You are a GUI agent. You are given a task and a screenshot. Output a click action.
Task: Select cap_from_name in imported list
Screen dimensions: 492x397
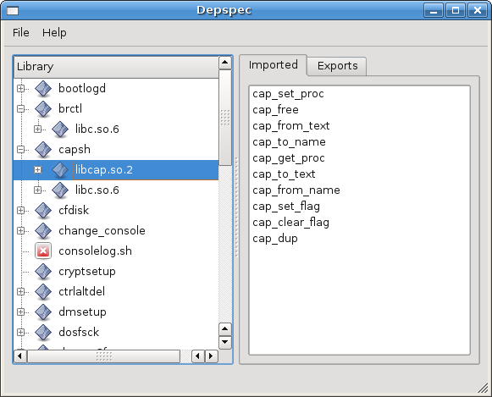click(296, 190)
